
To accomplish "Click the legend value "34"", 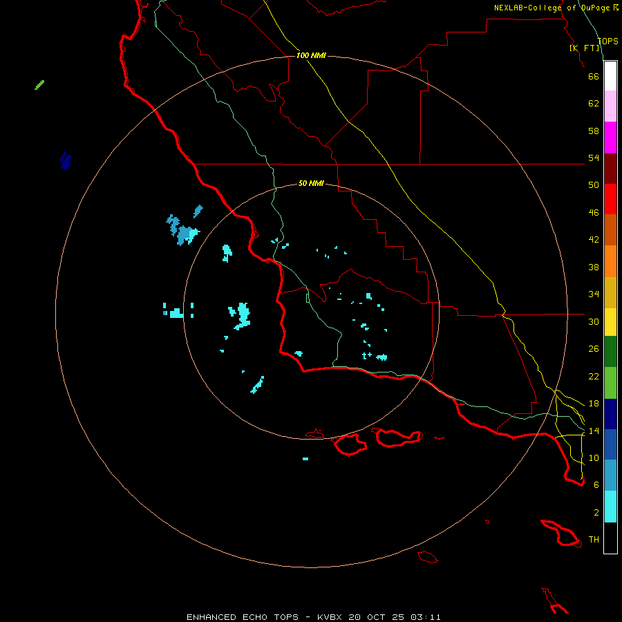I will tap(594, 294).
